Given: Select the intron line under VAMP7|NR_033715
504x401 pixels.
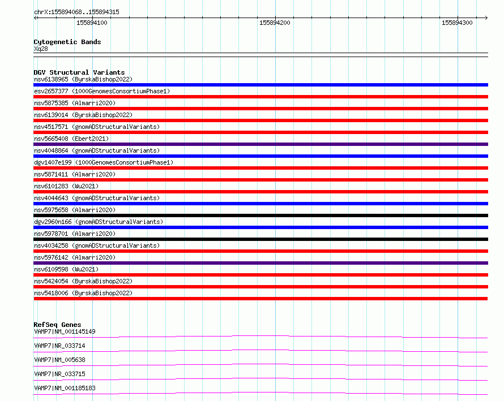Looking at the screenshot, I should click(260, 379).
